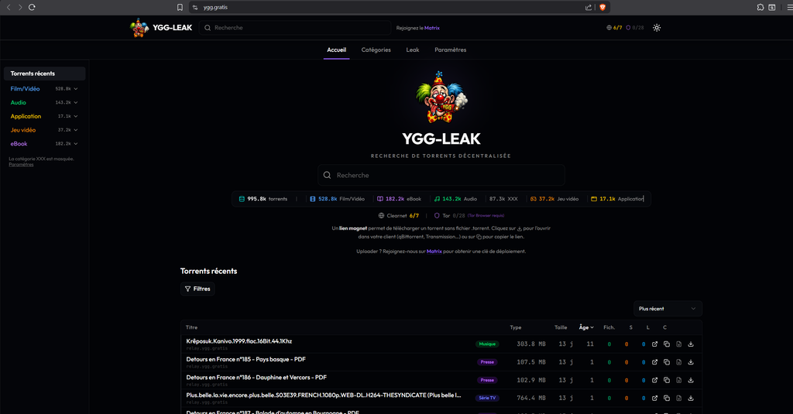Focus the main central Recherche search box
Image resolution: width=793 pixels, height=414 pixels.
(x=441, y=175)
